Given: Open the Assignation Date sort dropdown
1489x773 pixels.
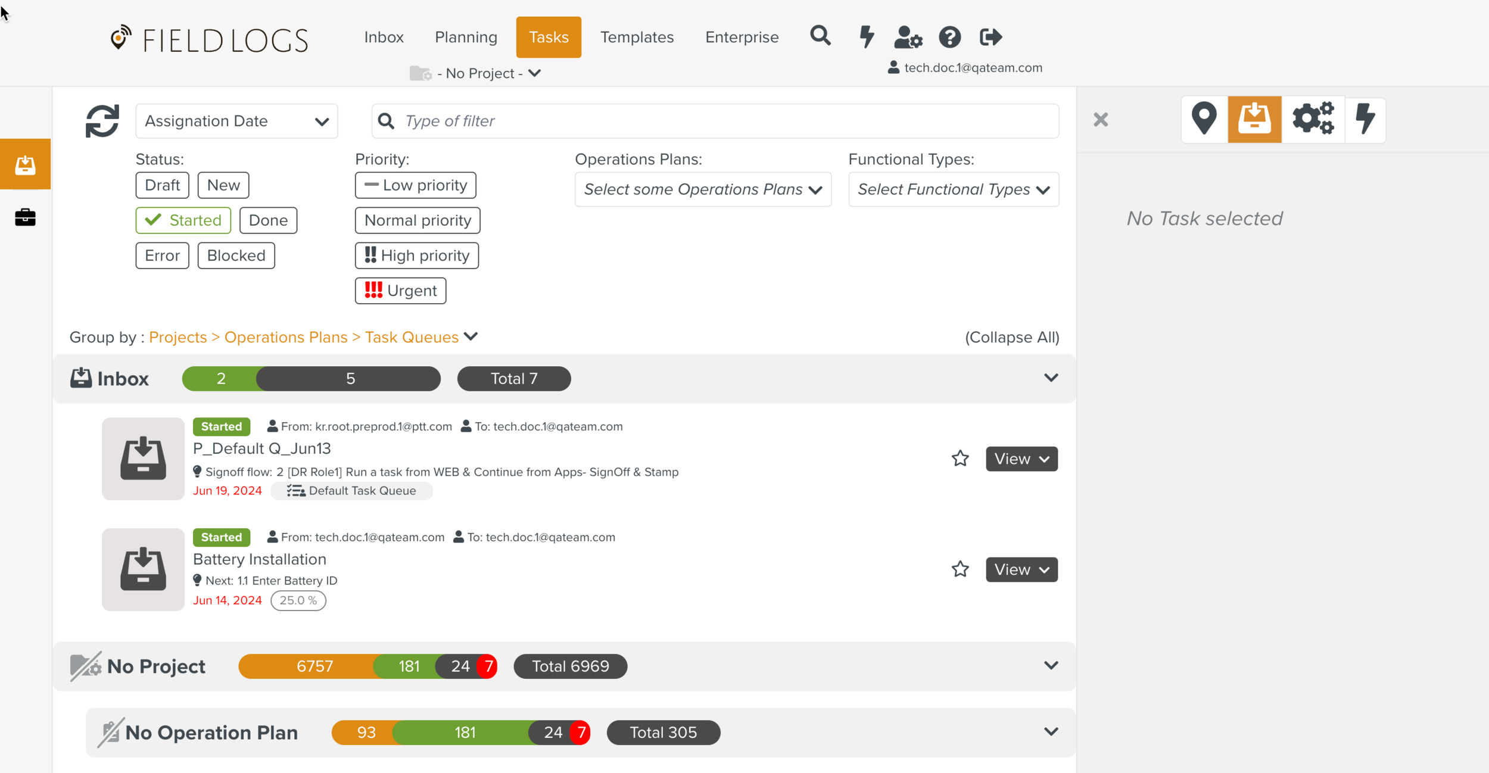Looking at the screenshot, I should pos(236,121).
